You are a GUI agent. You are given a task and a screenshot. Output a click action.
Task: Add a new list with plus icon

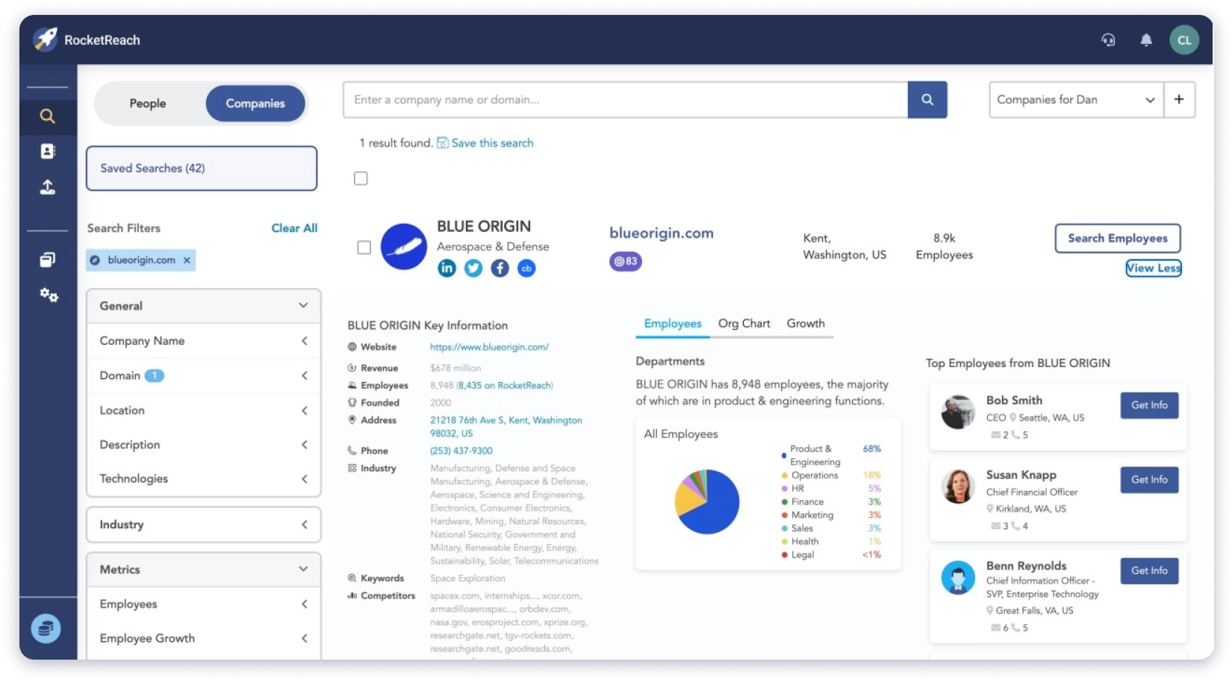(1179, 99)
